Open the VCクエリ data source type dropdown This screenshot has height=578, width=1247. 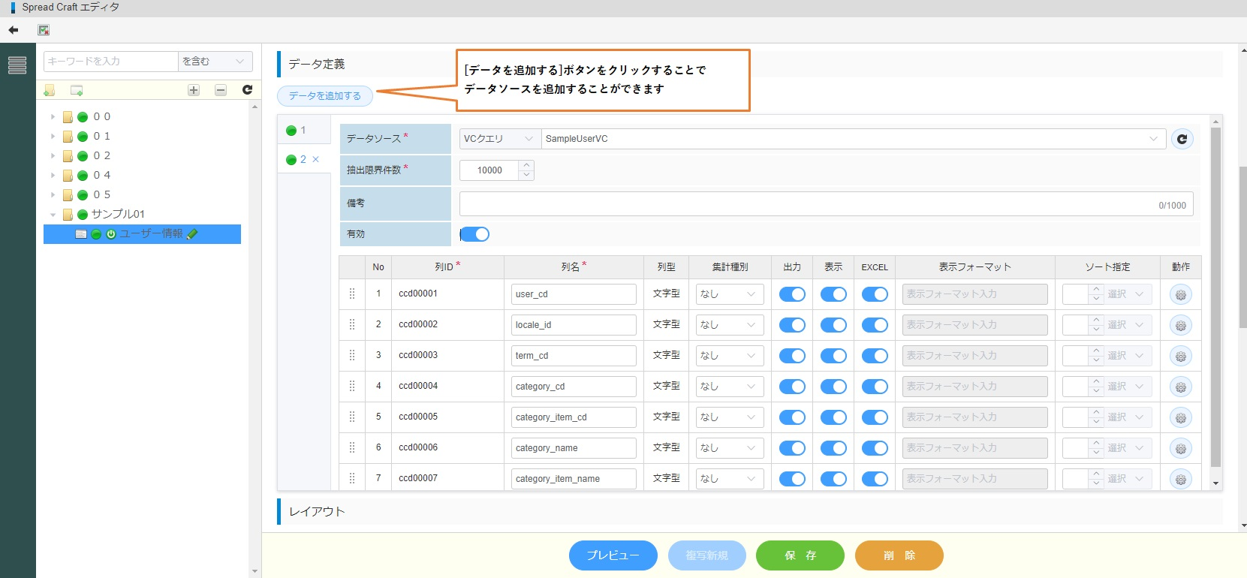click(498, 139)
